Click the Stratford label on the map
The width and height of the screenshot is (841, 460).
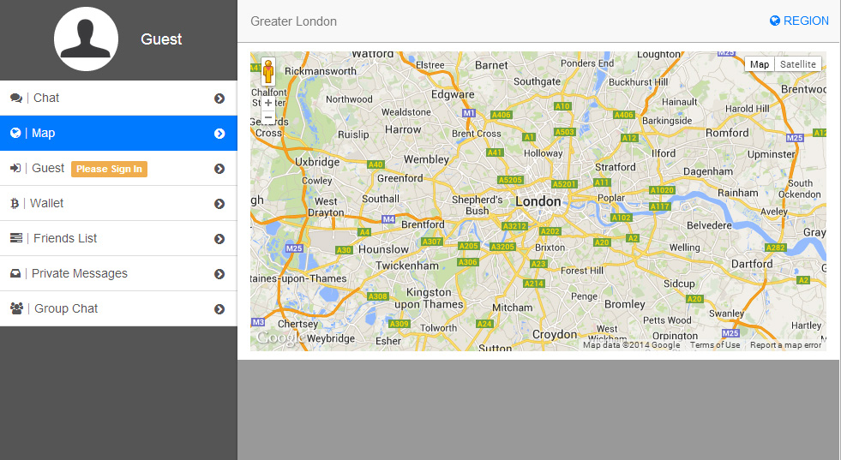pyautogui.click(x=616, y=167)
